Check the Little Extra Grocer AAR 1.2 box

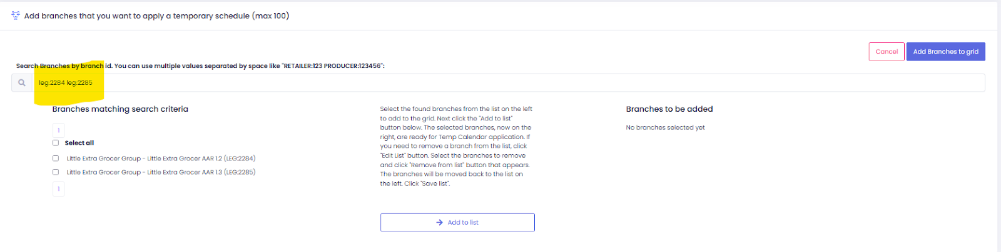click(x=56, y=158)
